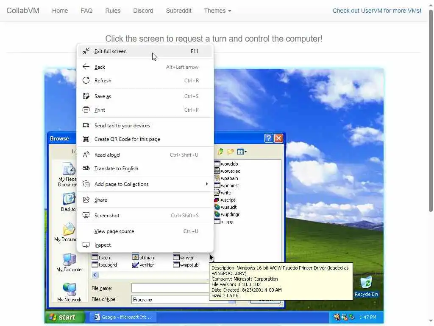
Task: Select the xcopy file
Action: [224, 222]
